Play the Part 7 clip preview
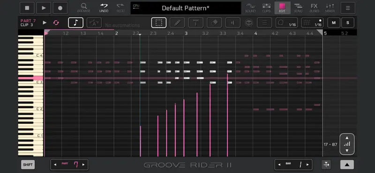 pyautogui.click(x=45, y=22)
